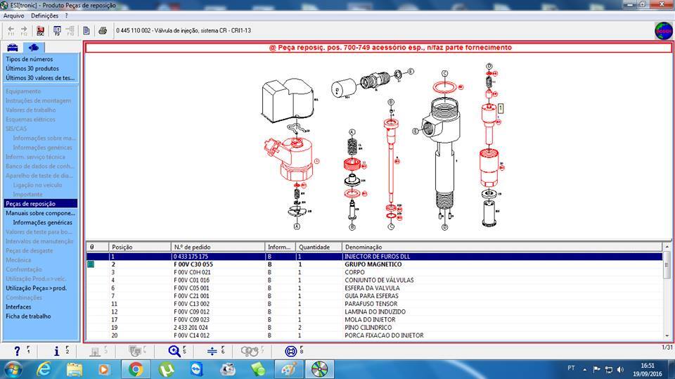Viewport: 675px width, 379px height.
Task: Select row GUIA PARA ESFERAS
Action: tap(374, 296)
